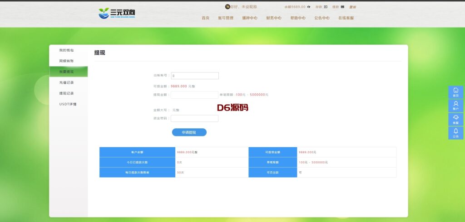The width and height of the screenshot is (465, 222).
Task: Click the 三元双向 logo
Action: tap(117, 13)
